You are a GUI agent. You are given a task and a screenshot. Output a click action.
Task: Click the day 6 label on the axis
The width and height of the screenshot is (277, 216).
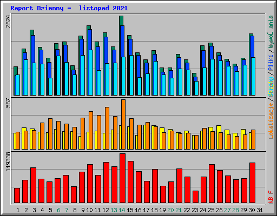58,210
